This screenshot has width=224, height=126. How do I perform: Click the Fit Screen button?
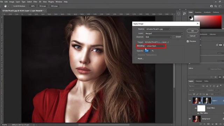[x=43, y=6]
